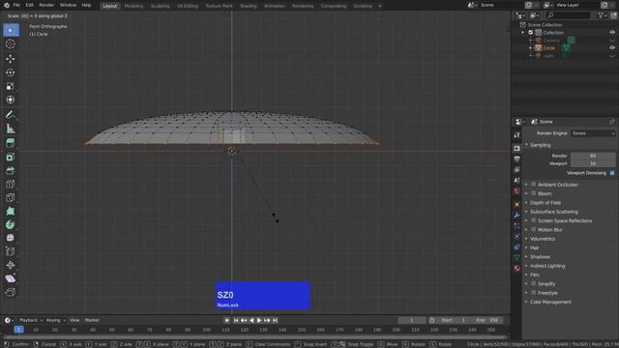Image resolution: width=619 pixels, height=348 pixels.
Task: Switch to the Sculpting workspace tab
Action: click(x=160, y=6)
